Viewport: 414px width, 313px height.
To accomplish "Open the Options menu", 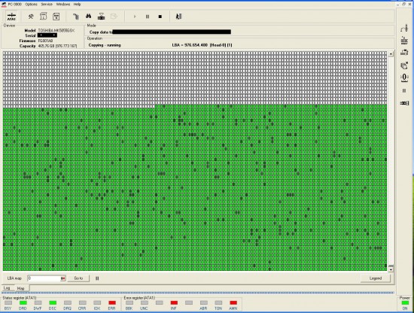I will 31,5.
